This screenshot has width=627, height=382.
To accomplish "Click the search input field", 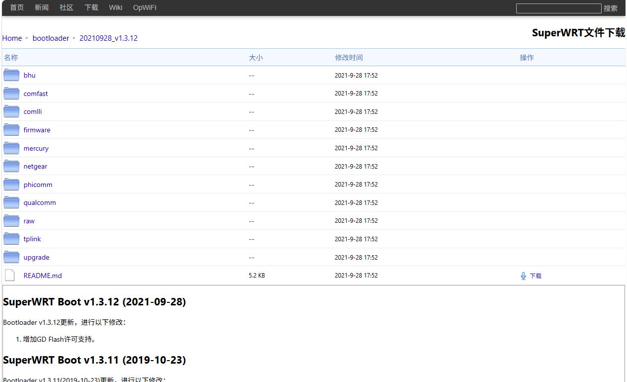I will 559,8.
